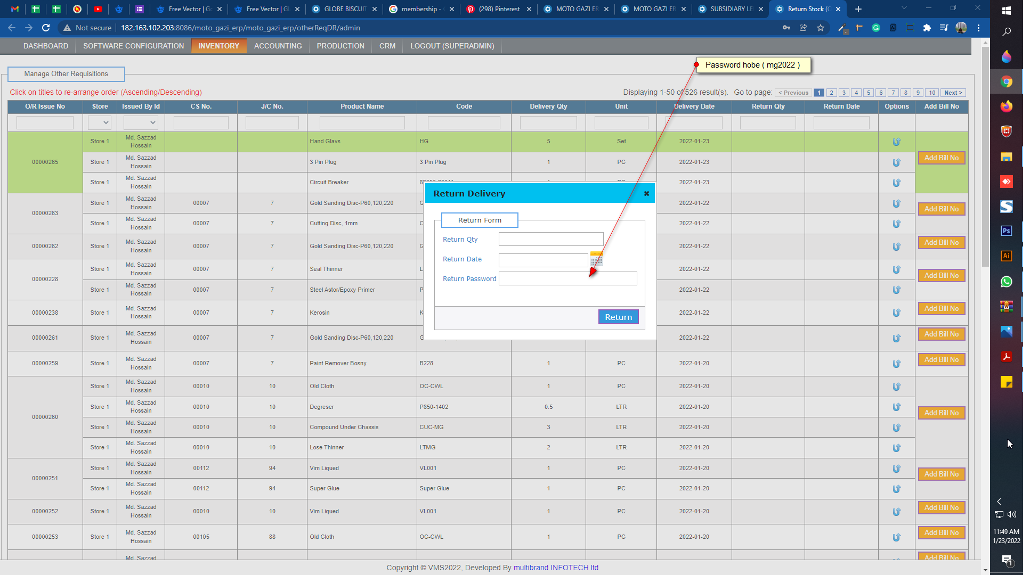Image resolution: width=1030 pixels, height=575 pixels.
Task: Expand the Store filter dropdown
Action: (100, 122)
